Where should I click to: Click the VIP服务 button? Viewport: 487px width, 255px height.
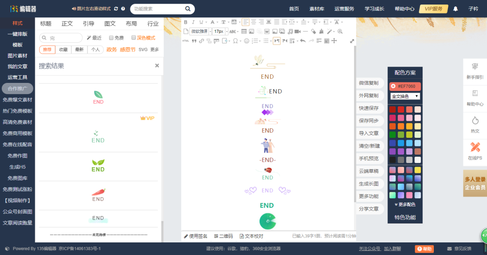tap(433, 9)
